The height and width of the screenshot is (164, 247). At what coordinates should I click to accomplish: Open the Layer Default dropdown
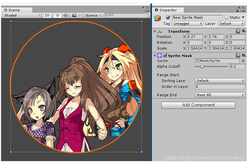231,24
